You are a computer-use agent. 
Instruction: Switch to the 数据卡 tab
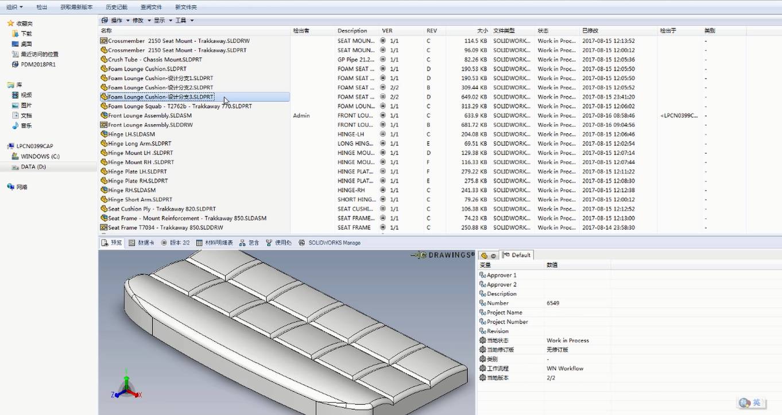[x=141, y=243]
